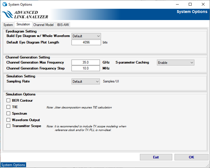The image size is (210, 168).
Task: Maximize the System Options window
Action: click(x=190, y=4)
